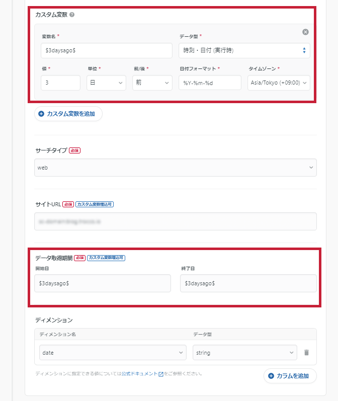Click the external link icon beside 公式ドキュメント
Viewport: 338px width, 401px height.
click(x=161, y=374)
